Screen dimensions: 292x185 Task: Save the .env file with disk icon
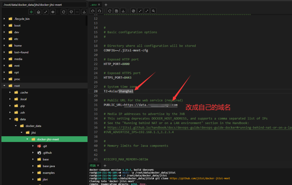[x=116, y=11]
